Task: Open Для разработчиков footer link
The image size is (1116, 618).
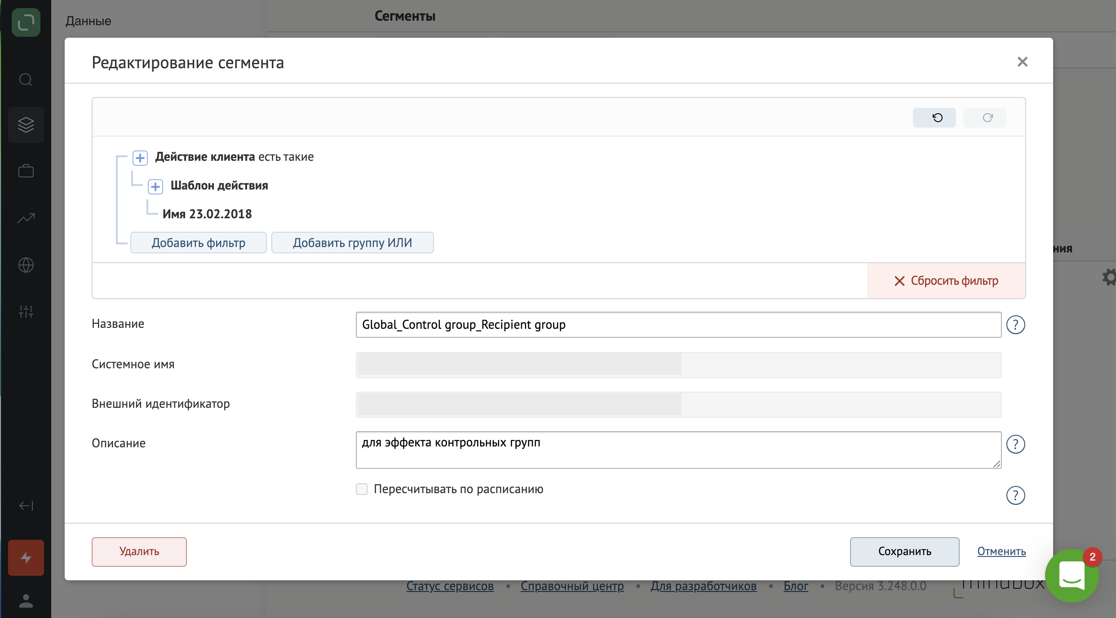Action: pos(704,586)
